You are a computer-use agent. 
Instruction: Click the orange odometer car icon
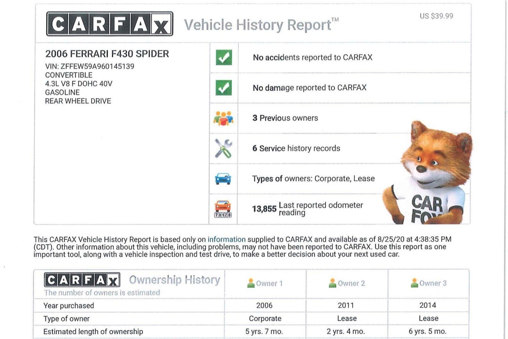click(x=223, y=209)
